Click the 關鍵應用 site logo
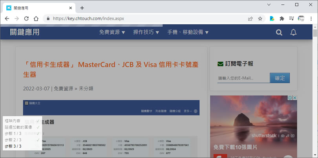 coord(25,32)
